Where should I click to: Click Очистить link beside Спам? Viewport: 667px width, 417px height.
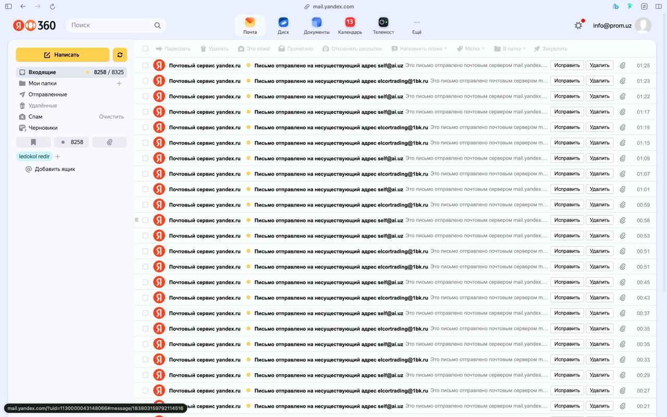(112, 117)
